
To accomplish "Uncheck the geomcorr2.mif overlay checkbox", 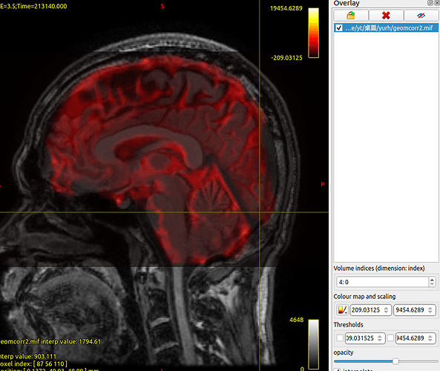I will [339, 27].
